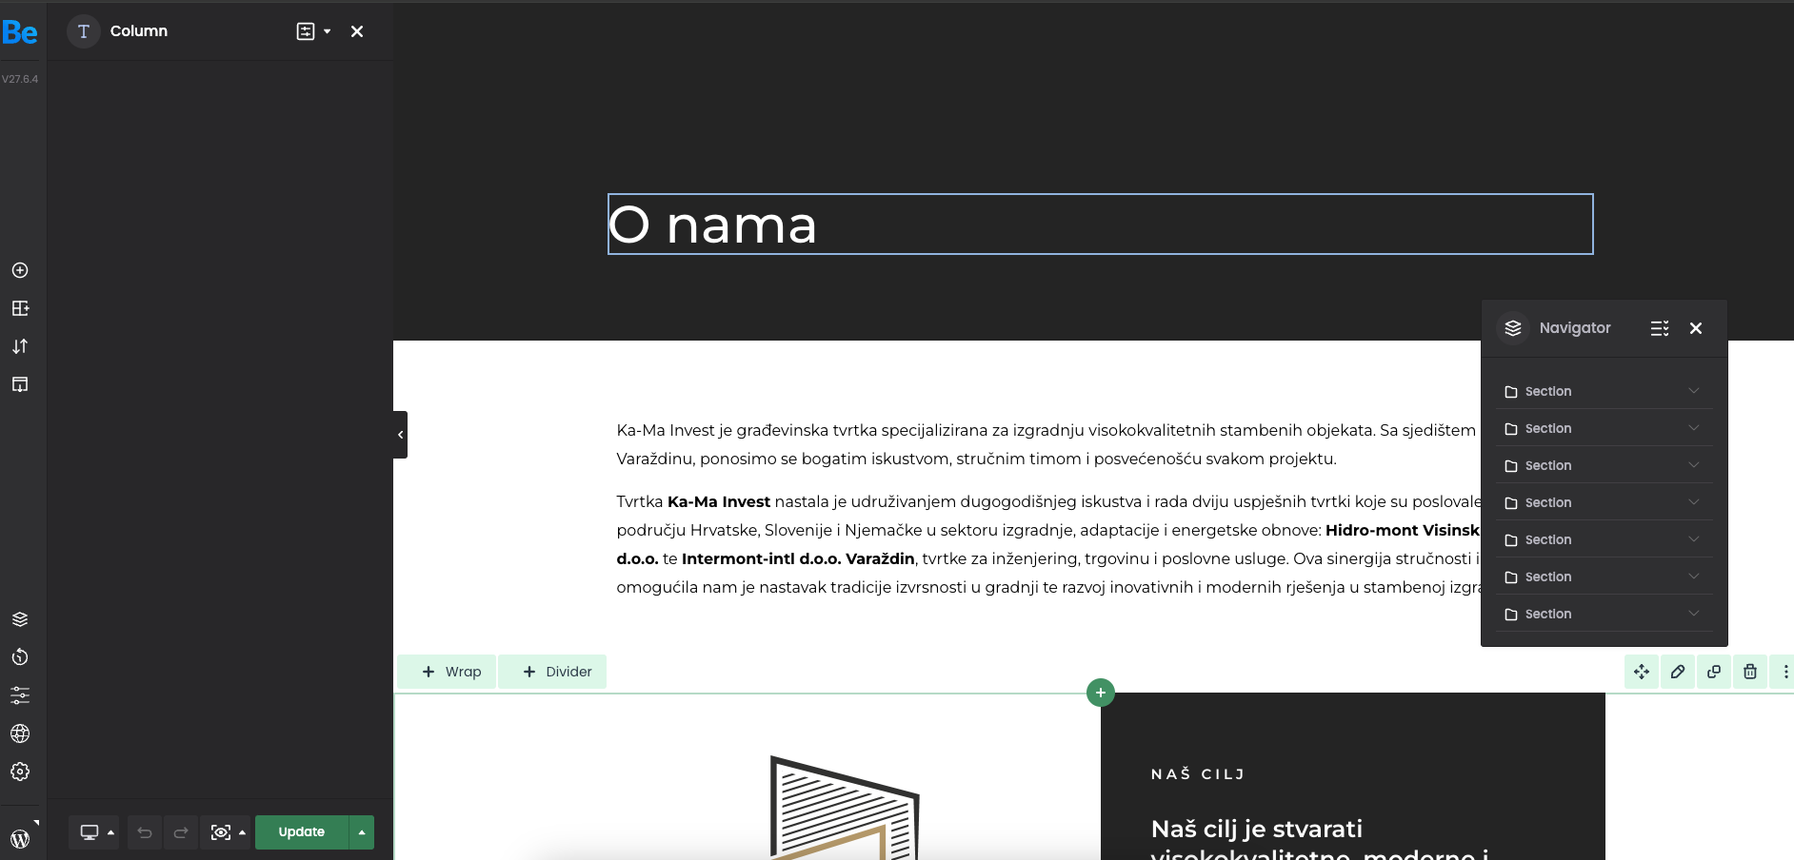Image resolution: width=1794 pixels, height=860 pixels.
Task: Open the Update button dropdown arrow
Action: (362, 832)
